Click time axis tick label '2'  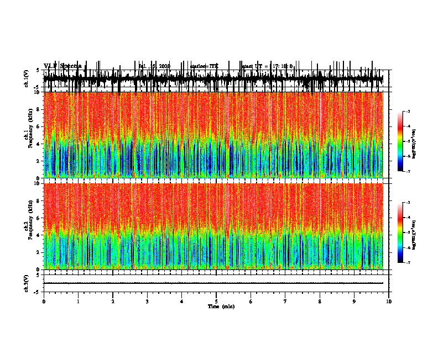coord(113,302)
